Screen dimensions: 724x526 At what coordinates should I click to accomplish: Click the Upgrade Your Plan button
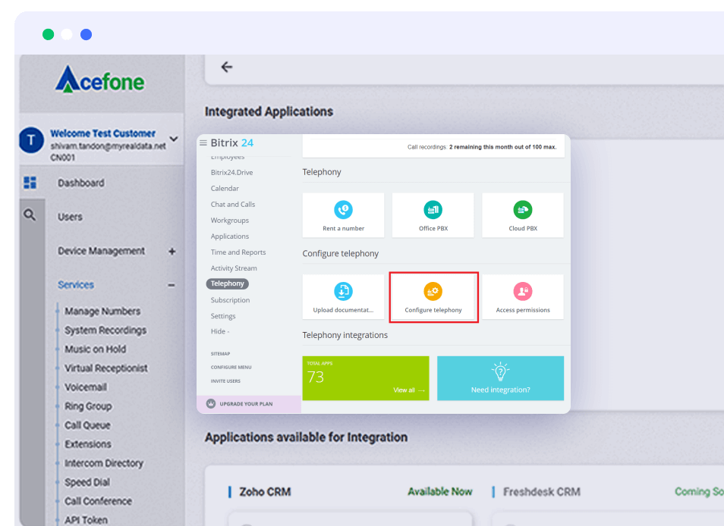(x=246, y=404)
